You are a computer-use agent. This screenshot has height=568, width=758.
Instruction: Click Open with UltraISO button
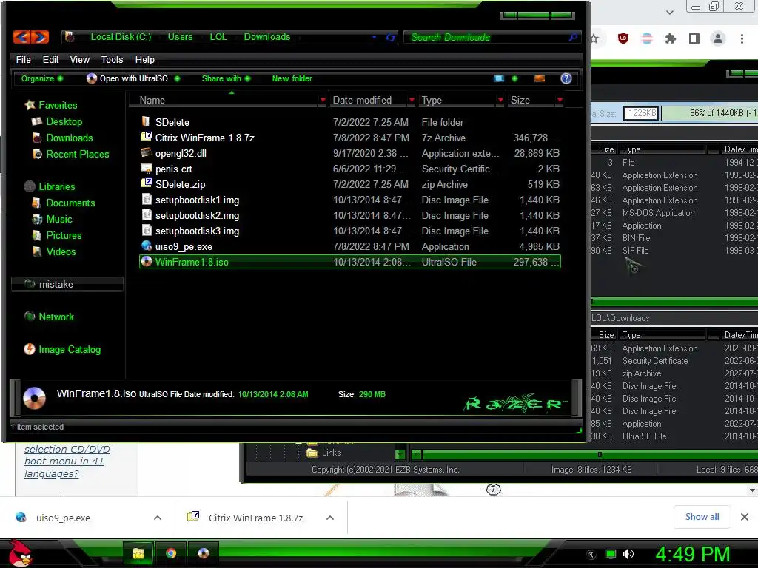tap(133, 78)
